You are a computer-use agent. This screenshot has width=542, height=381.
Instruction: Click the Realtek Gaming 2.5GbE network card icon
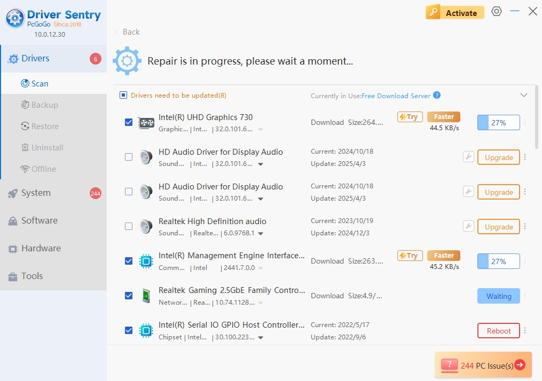click(146, 296)
